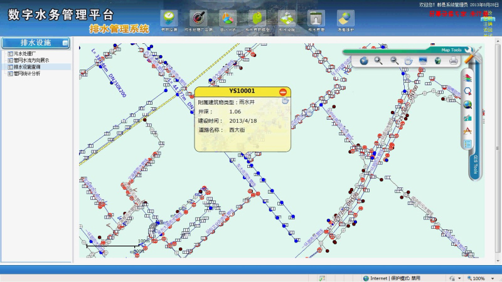This screenshot has height=282, width=502.
Task: Activate the pan hand tool
Action: tap(408, 61)
